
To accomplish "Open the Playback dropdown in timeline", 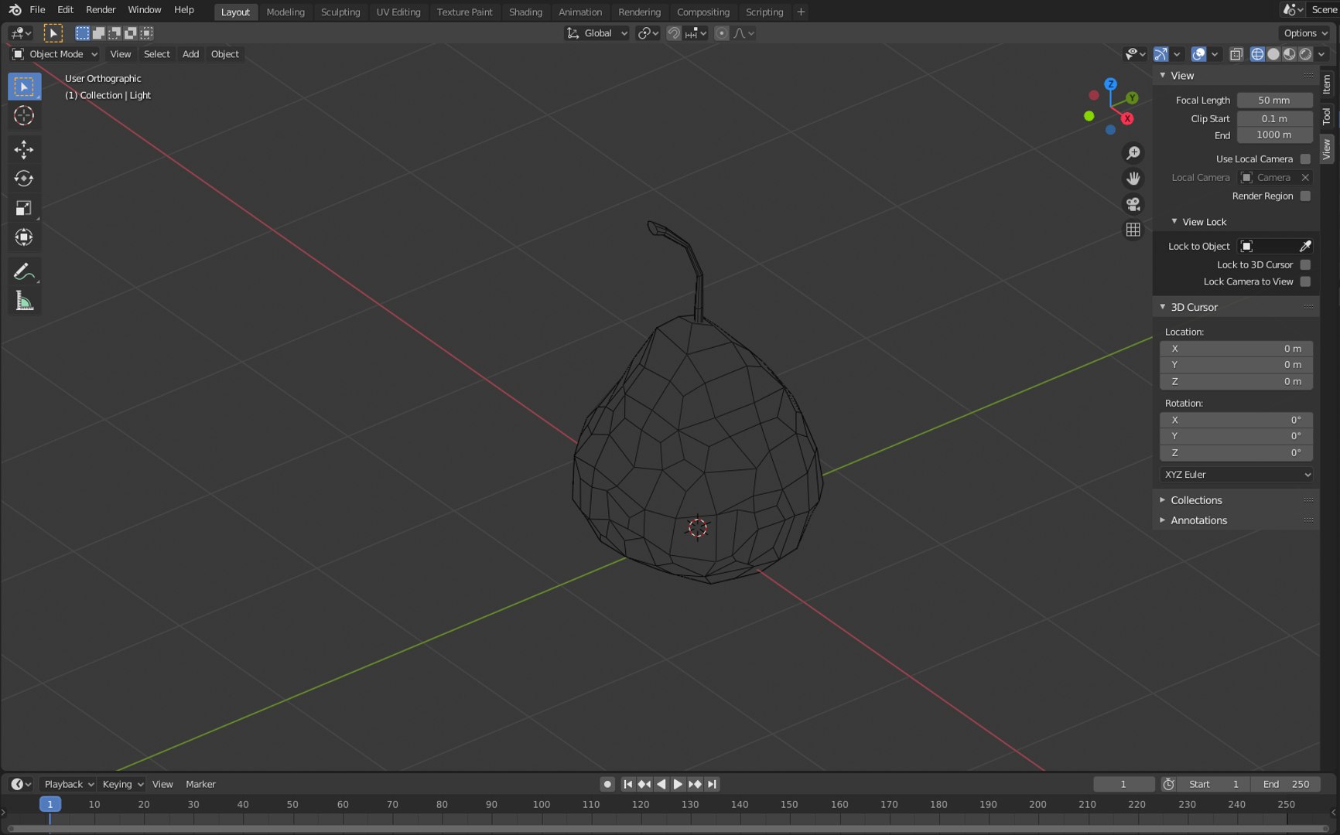I will click(68, 784).
